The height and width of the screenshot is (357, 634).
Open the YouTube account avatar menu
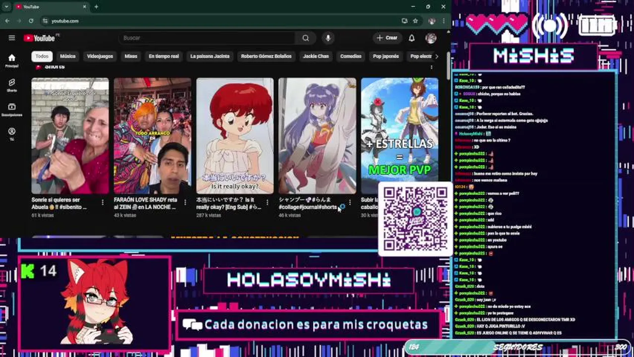point(431,38)
